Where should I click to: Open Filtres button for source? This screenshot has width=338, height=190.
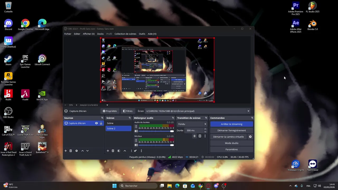click(x=128, y=111)
